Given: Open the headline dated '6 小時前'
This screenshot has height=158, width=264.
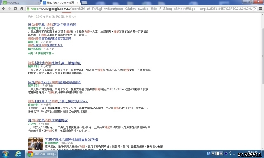Looking at the screenshot, I should coord(54,63).
